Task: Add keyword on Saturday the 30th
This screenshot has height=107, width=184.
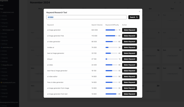Action: pos(150,91)
